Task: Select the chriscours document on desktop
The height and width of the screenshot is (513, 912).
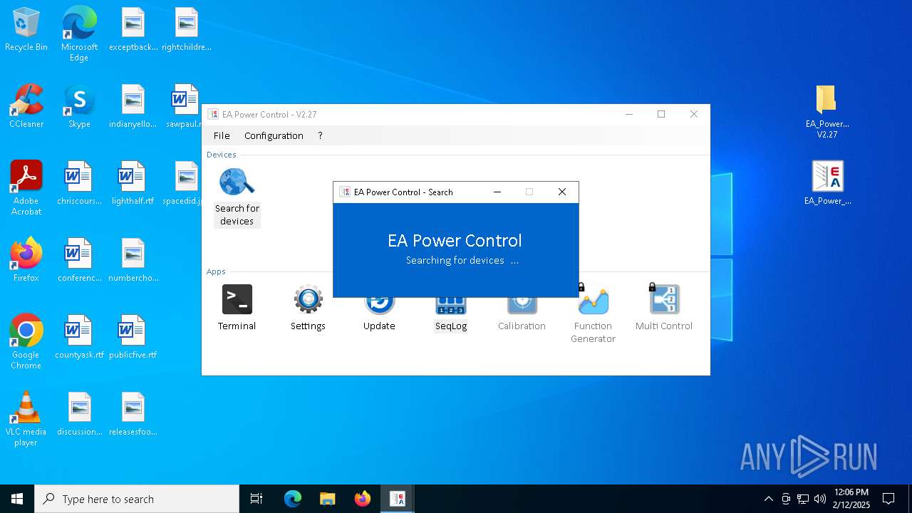Action: coord(79,182)
